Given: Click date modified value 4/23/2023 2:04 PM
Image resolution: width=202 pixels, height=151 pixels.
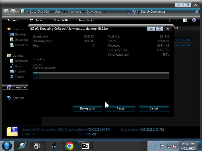Looking at the screenshot, I should tap(98, 130).
